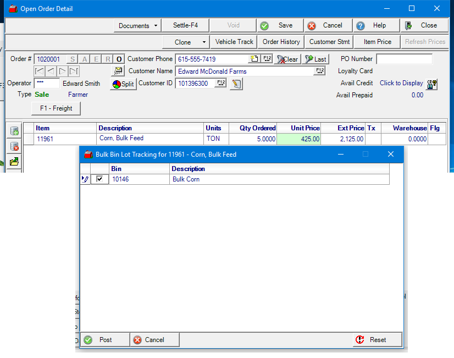Open the customer notes notepad icon
The image size is (454, 358).
click(x=236, y=84)
